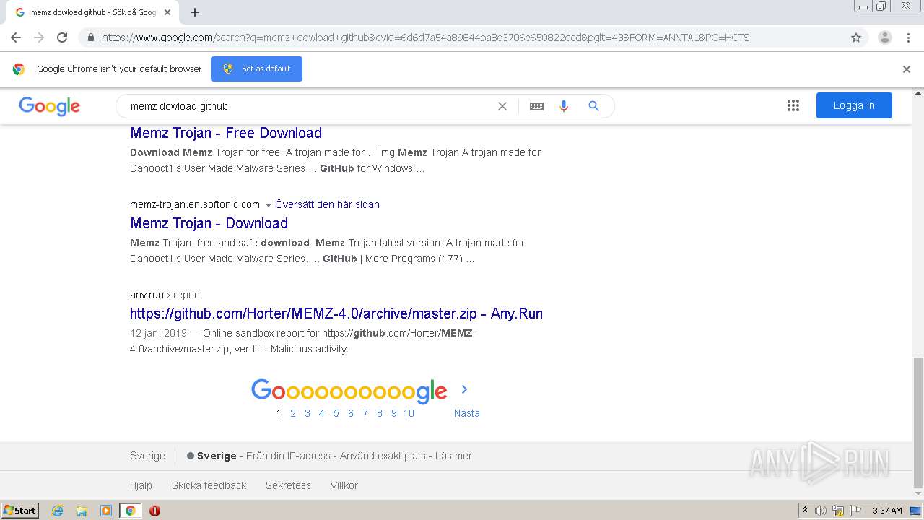This screenshot has height=520, width=924.
Task: Go to results page 4
Action: [x=322, y=413]
